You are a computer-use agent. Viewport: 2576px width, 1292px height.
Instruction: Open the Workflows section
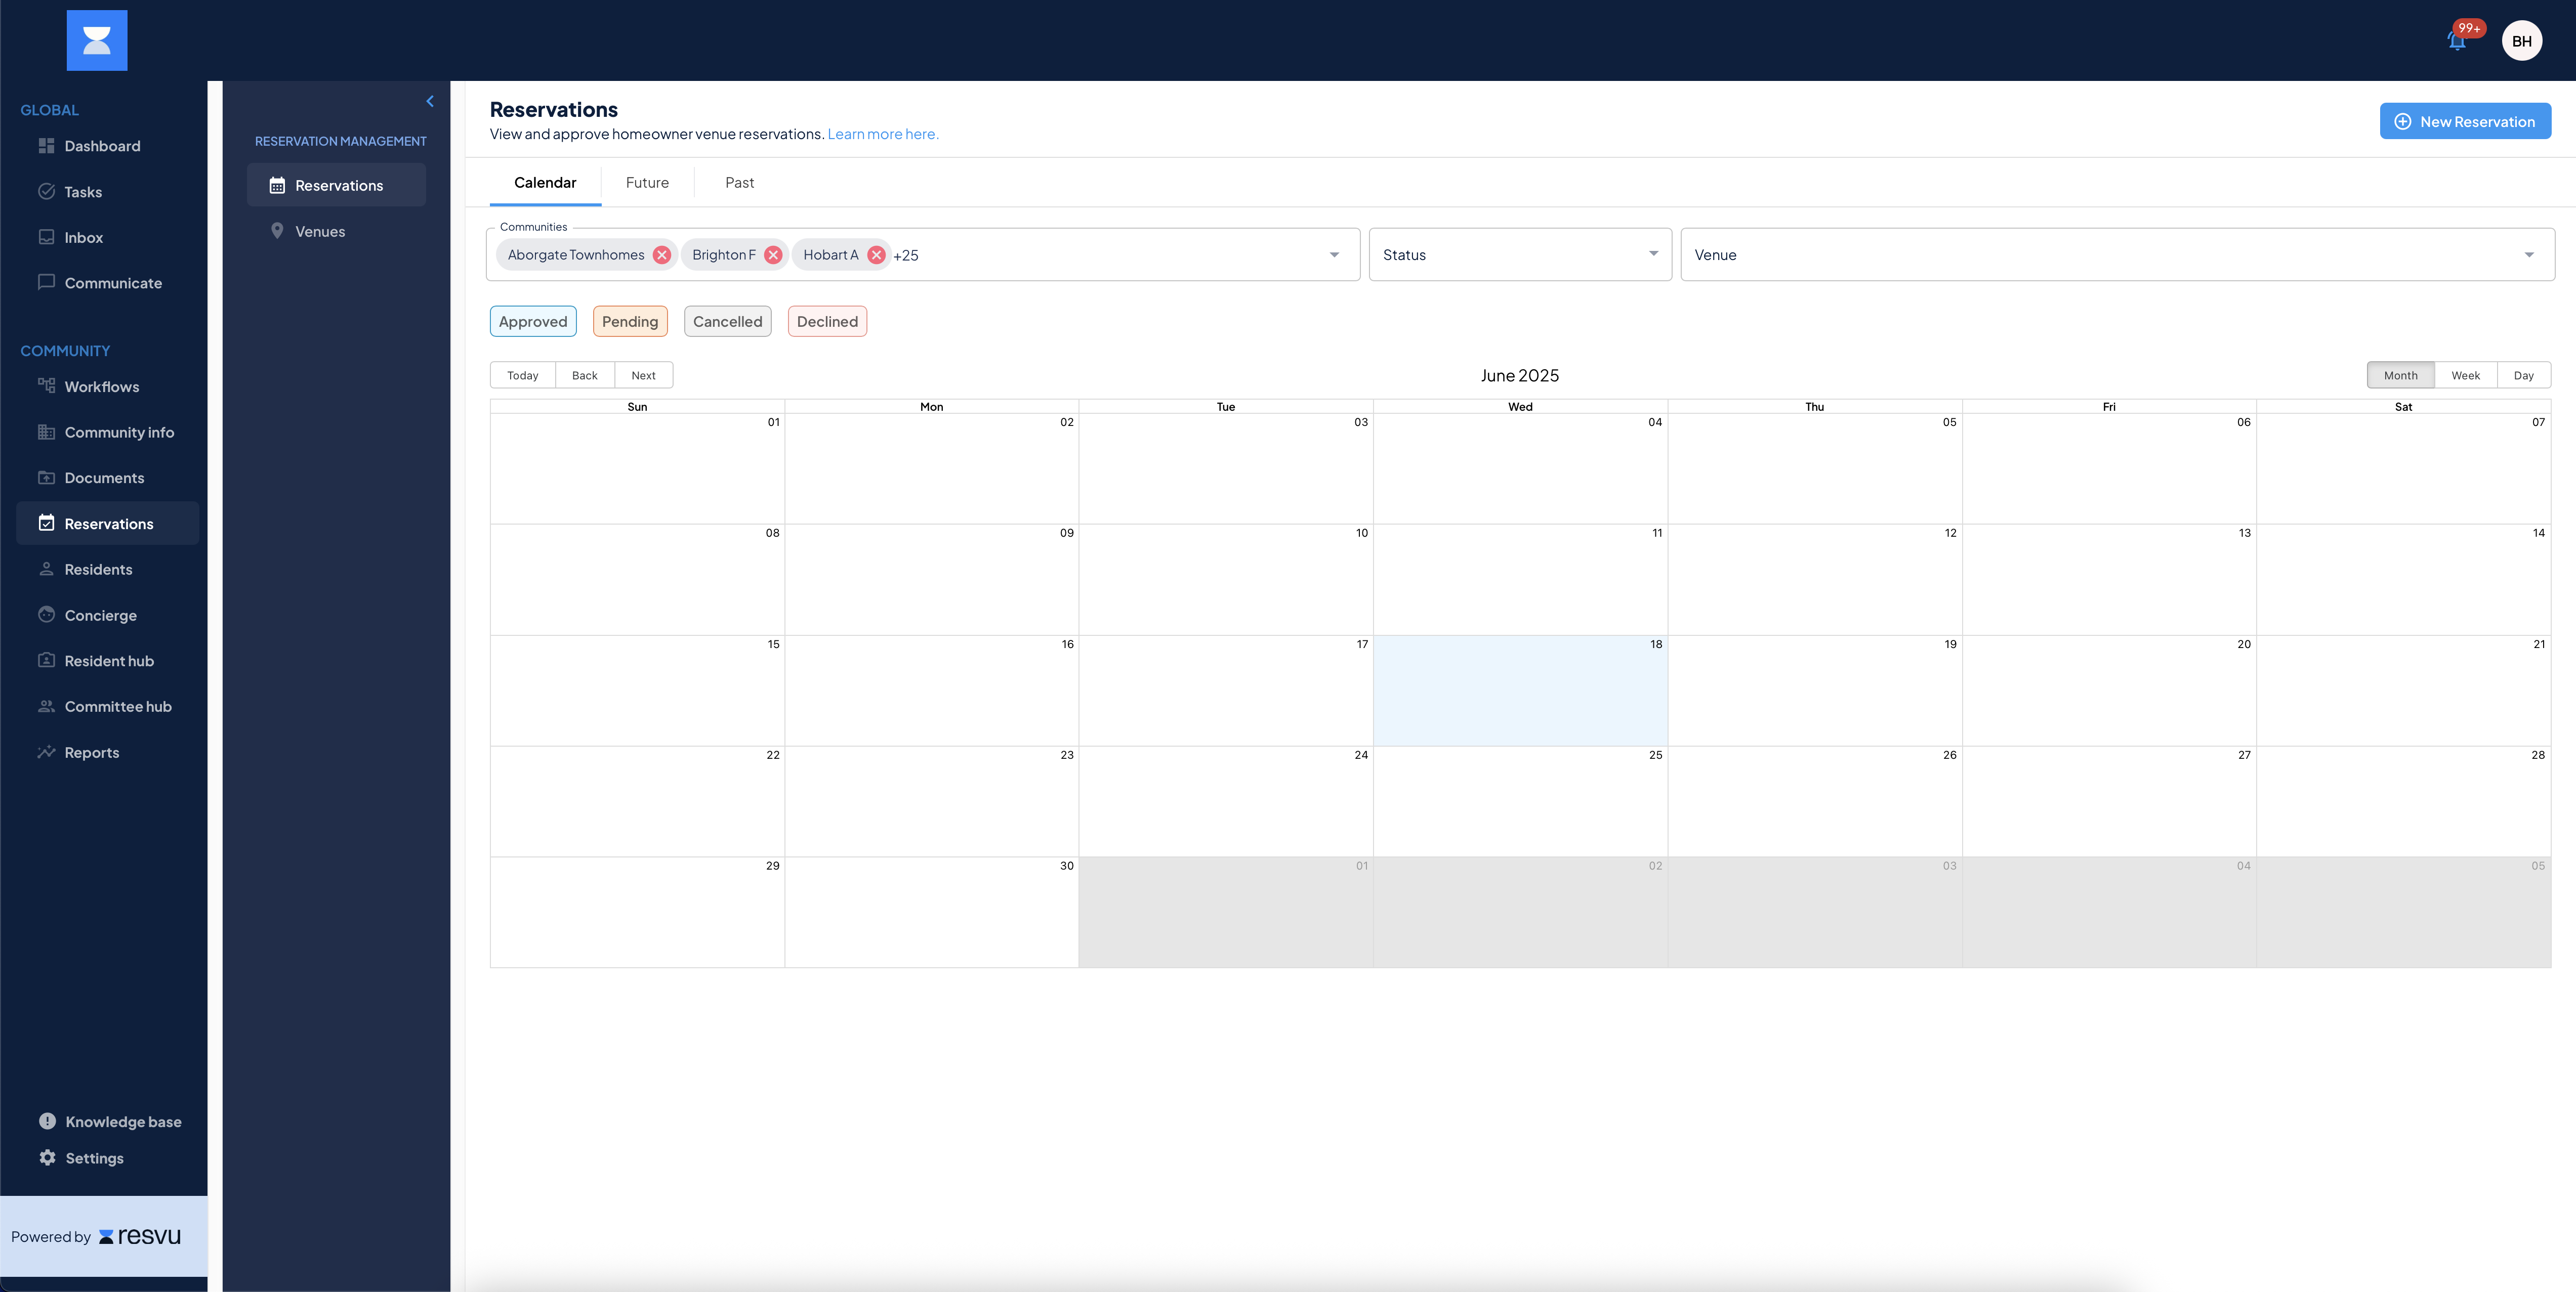point(101,386)
